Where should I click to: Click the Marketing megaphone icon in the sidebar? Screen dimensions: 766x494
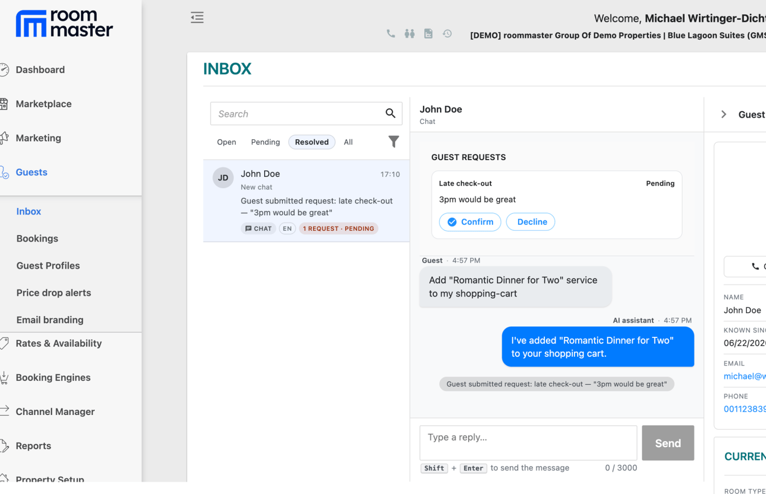click(x=4, y=138)
